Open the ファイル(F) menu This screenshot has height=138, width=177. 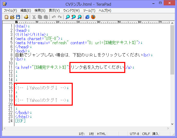click(x=10, y=11)
